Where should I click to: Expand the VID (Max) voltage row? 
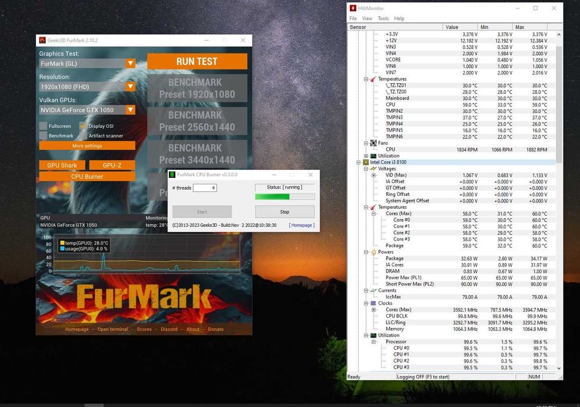click(x=374, y=176)
